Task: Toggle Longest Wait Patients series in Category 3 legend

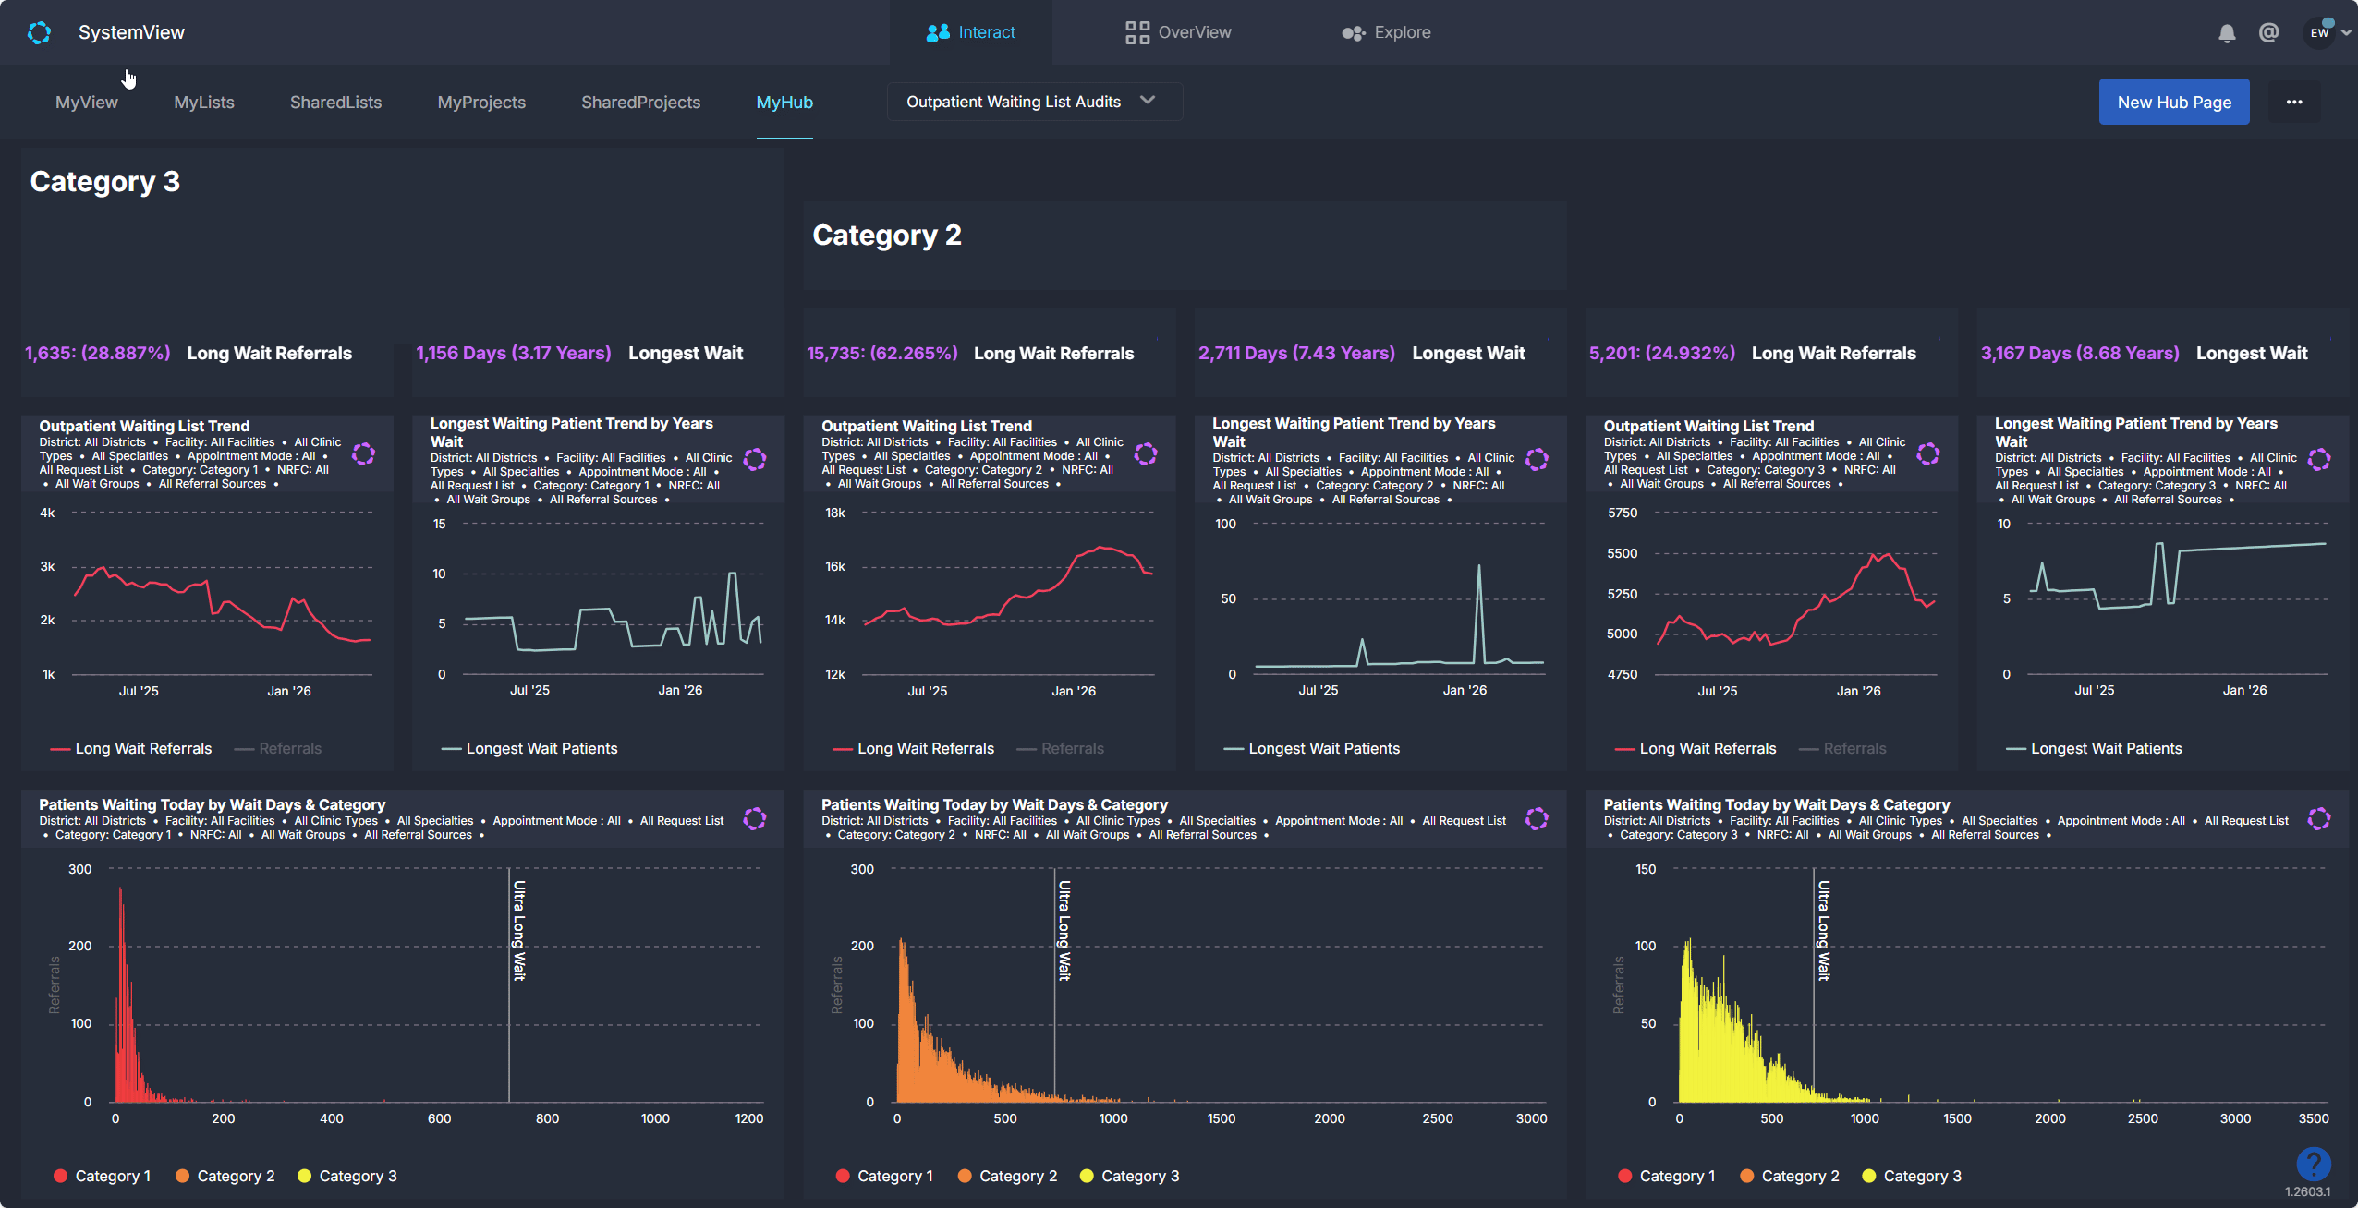Action: pos(2105,748)
